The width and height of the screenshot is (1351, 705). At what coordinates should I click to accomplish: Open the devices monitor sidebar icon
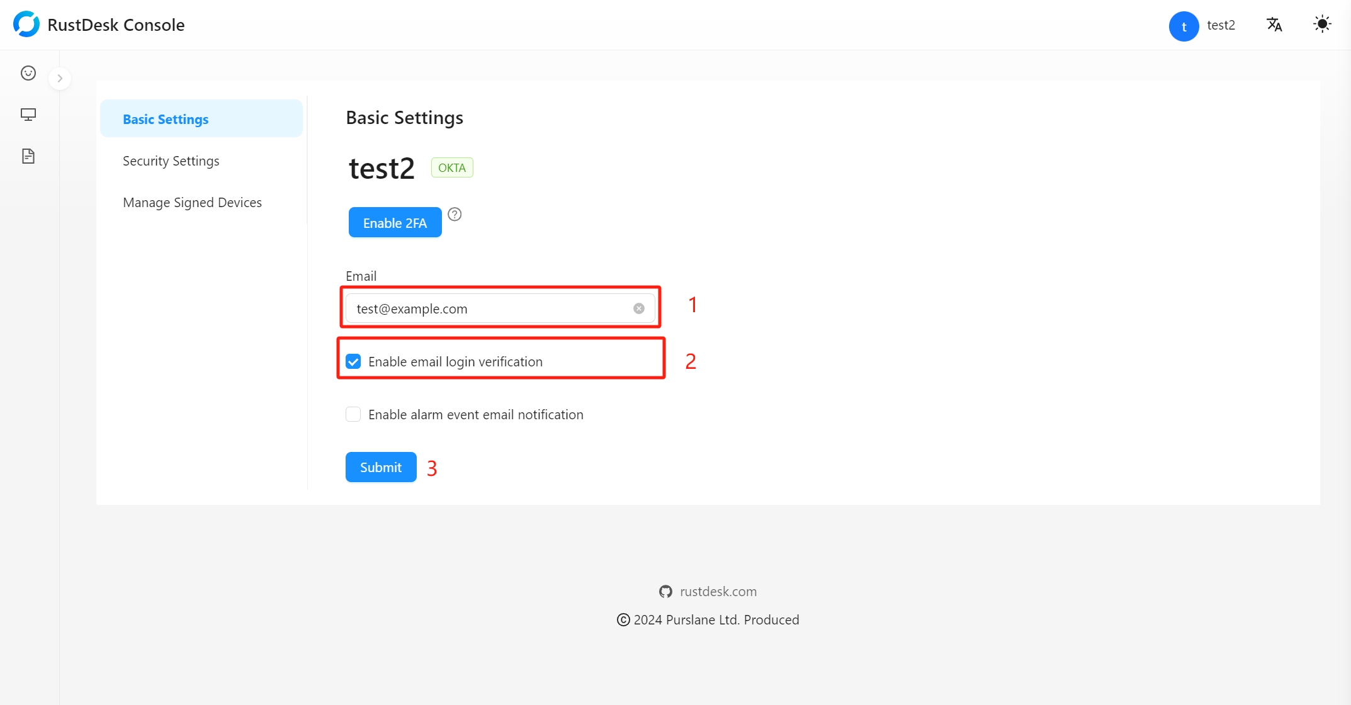pyautogui.click(x=28, y=115)
